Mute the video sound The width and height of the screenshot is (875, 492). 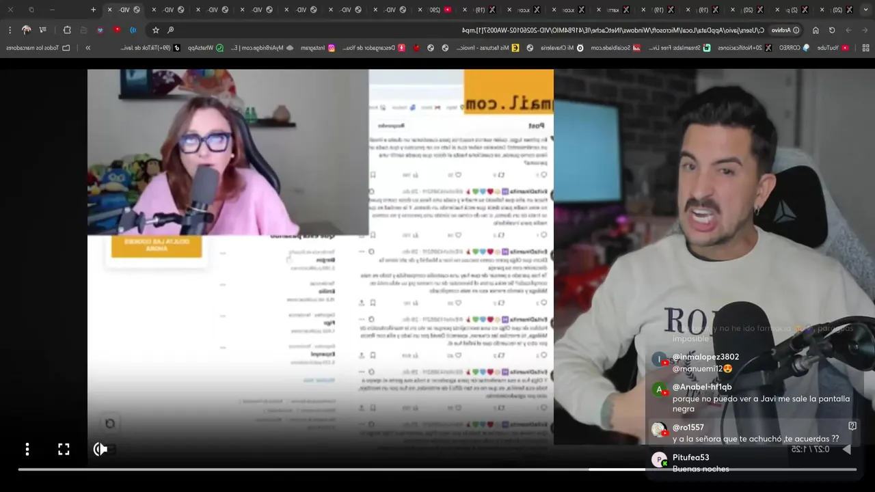100,449
